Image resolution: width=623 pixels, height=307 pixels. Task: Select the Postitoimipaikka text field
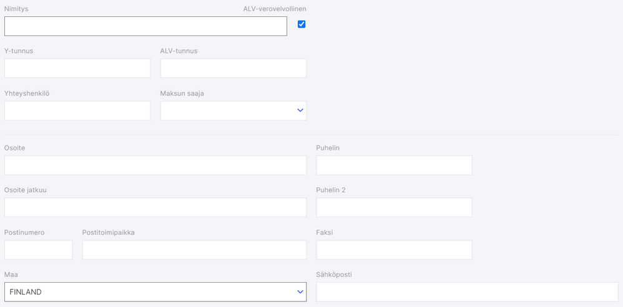[194, 250]
